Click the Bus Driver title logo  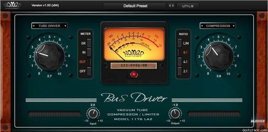134,98
